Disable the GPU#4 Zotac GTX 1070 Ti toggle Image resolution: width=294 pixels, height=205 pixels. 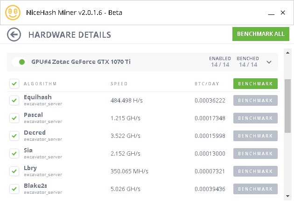tap(19, 62)
